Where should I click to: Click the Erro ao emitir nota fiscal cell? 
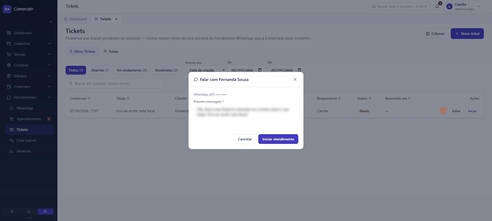tap(136, 111)
